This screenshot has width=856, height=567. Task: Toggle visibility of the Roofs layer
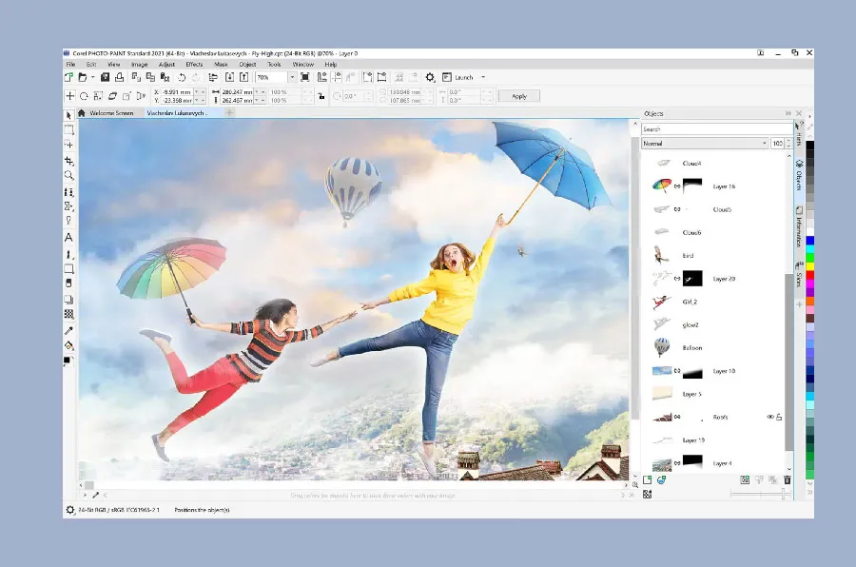tap(768, 417)
